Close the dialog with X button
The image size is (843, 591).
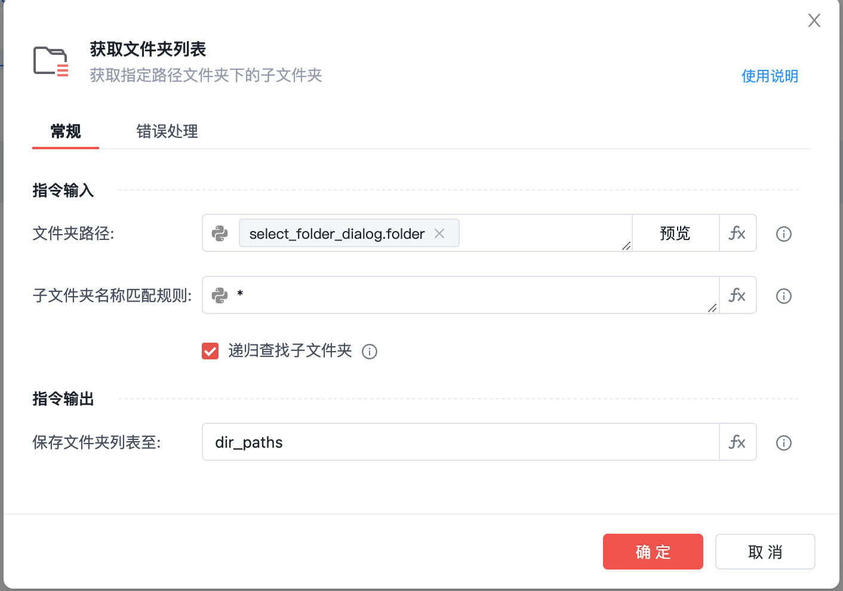pos(814,21)
